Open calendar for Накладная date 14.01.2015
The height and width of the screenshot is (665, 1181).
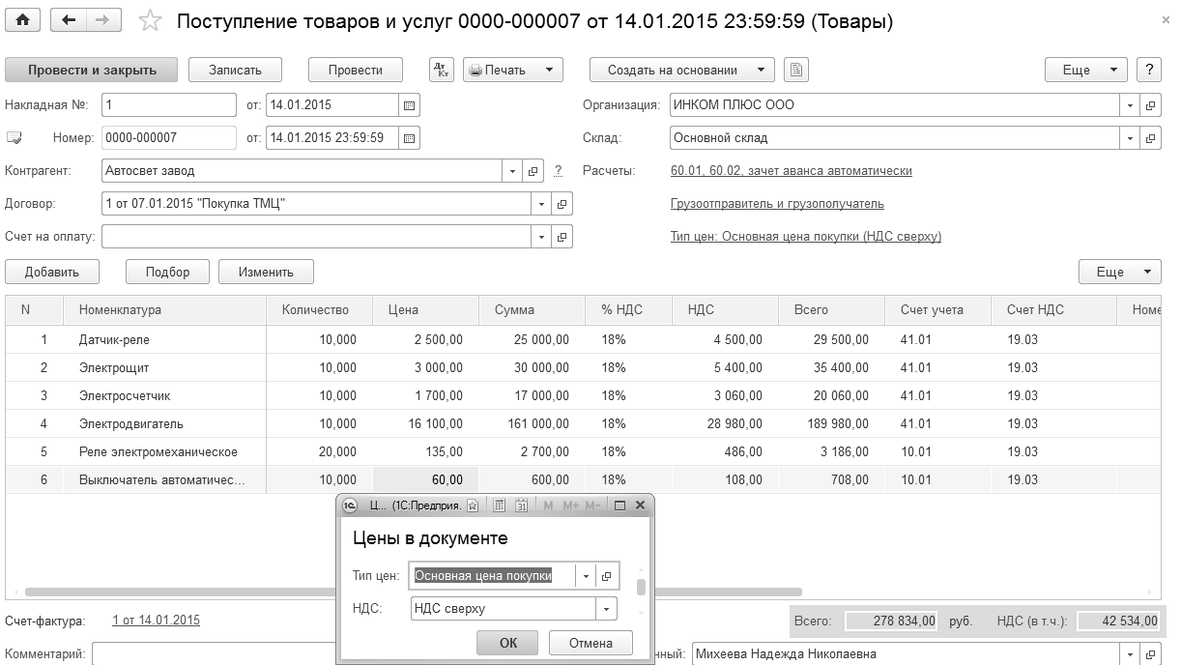click(x=409, y=104)
